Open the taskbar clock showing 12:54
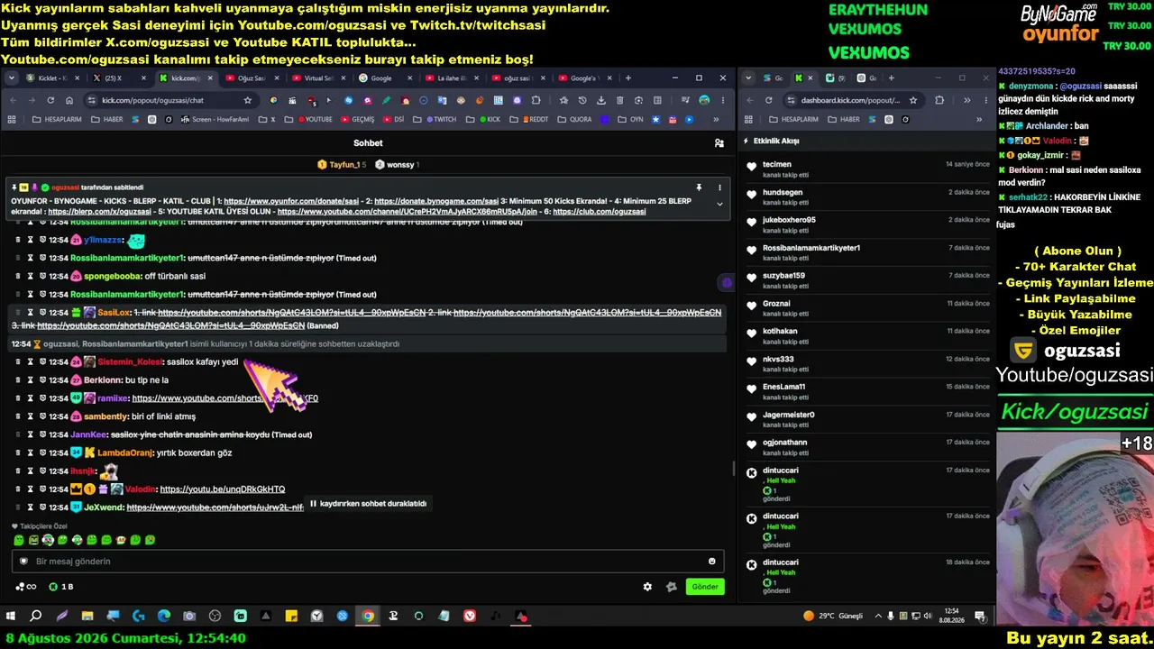Viewport: 1154px width, 649px height. [x=951, y=616]
